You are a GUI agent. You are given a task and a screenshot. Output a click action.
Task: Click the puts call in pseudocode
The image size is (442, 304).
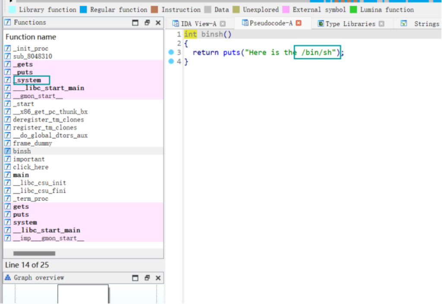pyautogui.click(x=231, y=53)
